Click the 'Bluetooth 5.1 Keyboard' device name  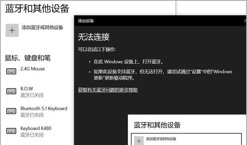tap(44, 108)
